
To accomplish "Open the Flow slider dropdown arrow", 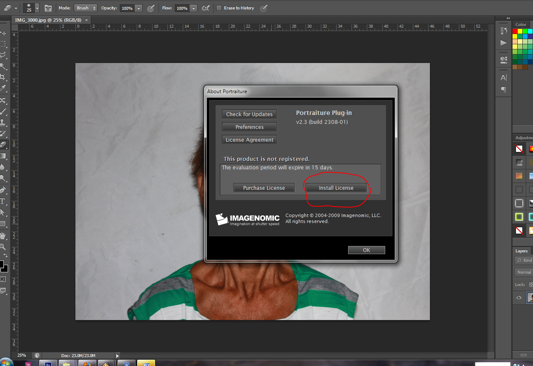I will pyautogui.click(x=194, y=8).
